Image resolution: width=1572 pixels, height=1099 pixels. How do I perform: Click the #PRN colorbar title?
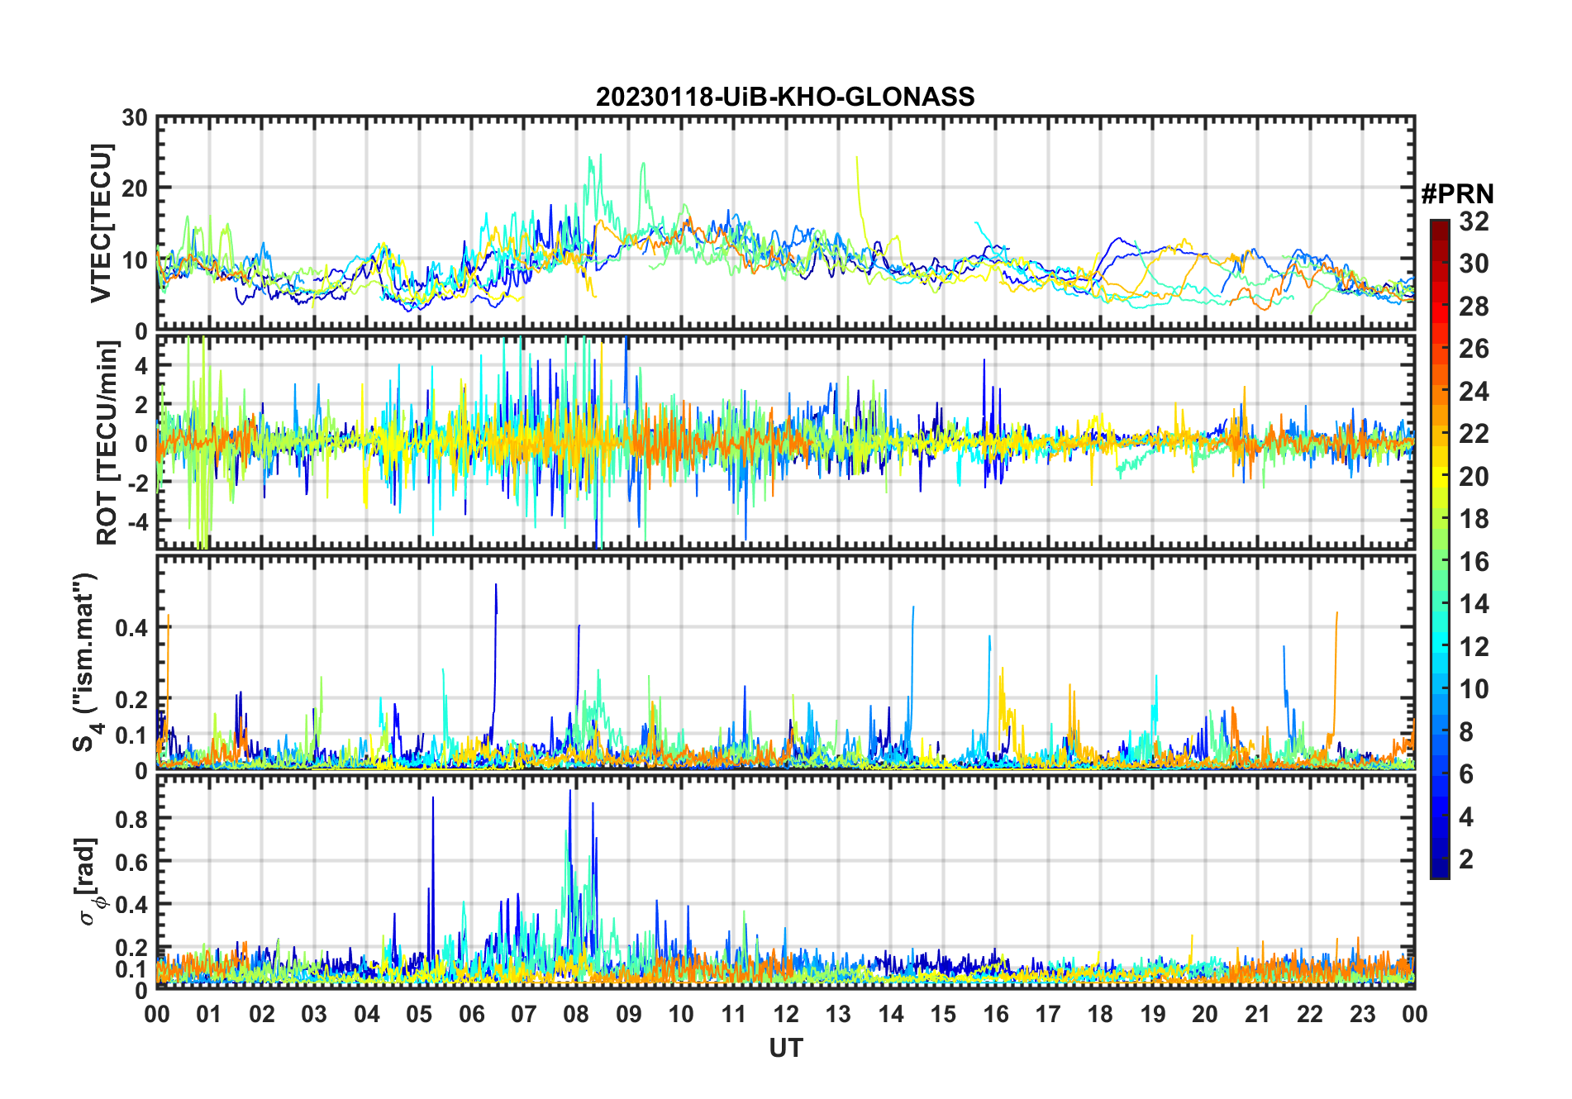pos(1457,194)
